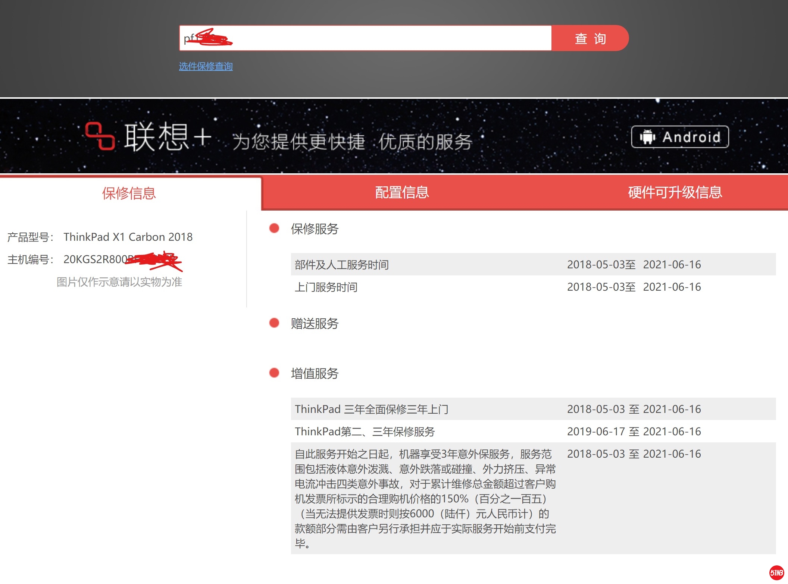Click the ThinkPad第二、三年保修服务 row
The width and height of the screenshot is (788, 584).
(365, 432)
